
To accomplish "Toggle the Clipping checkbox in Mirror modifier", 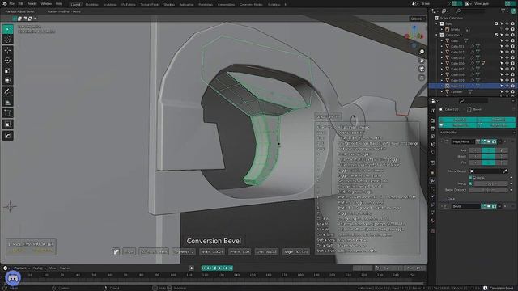I will (x=471, y=178).
